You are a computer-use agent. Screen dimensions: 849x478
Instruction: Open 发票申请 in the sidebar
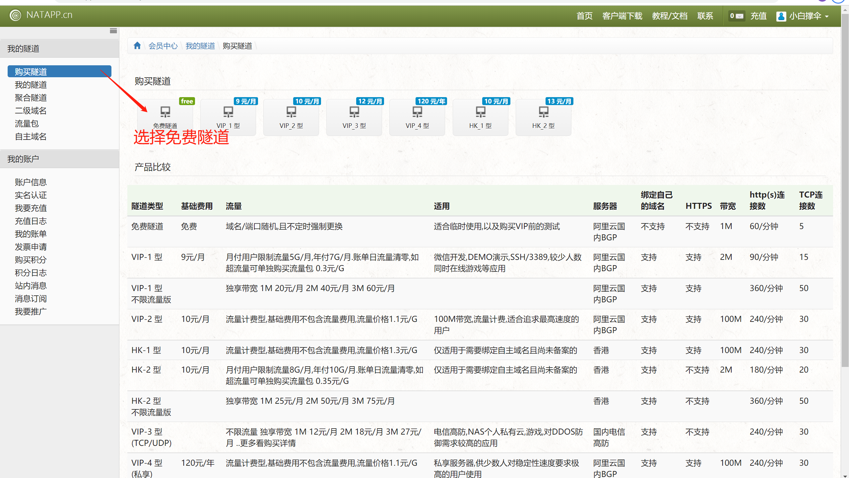31,247
